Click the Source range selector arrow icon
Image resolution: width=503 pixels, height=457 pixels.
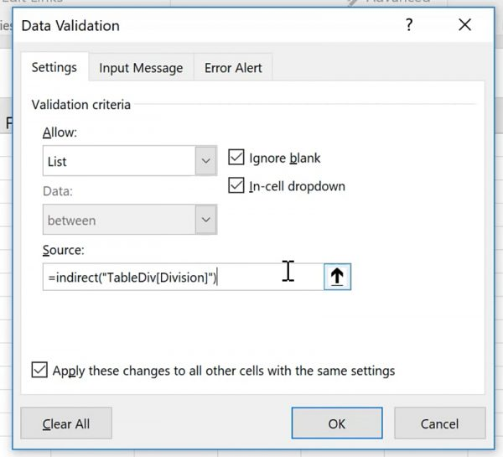[337, 278]
